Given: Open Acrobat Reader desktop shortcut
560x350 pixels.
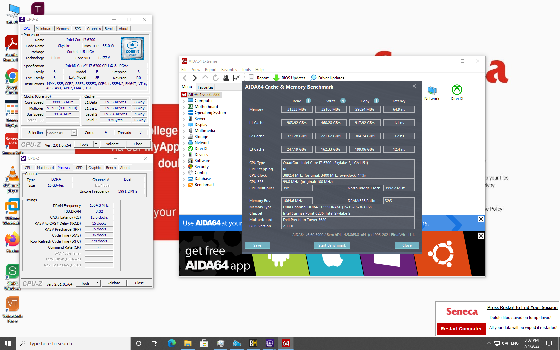Looking at the screenshot, I should click(x=12, y=49).
